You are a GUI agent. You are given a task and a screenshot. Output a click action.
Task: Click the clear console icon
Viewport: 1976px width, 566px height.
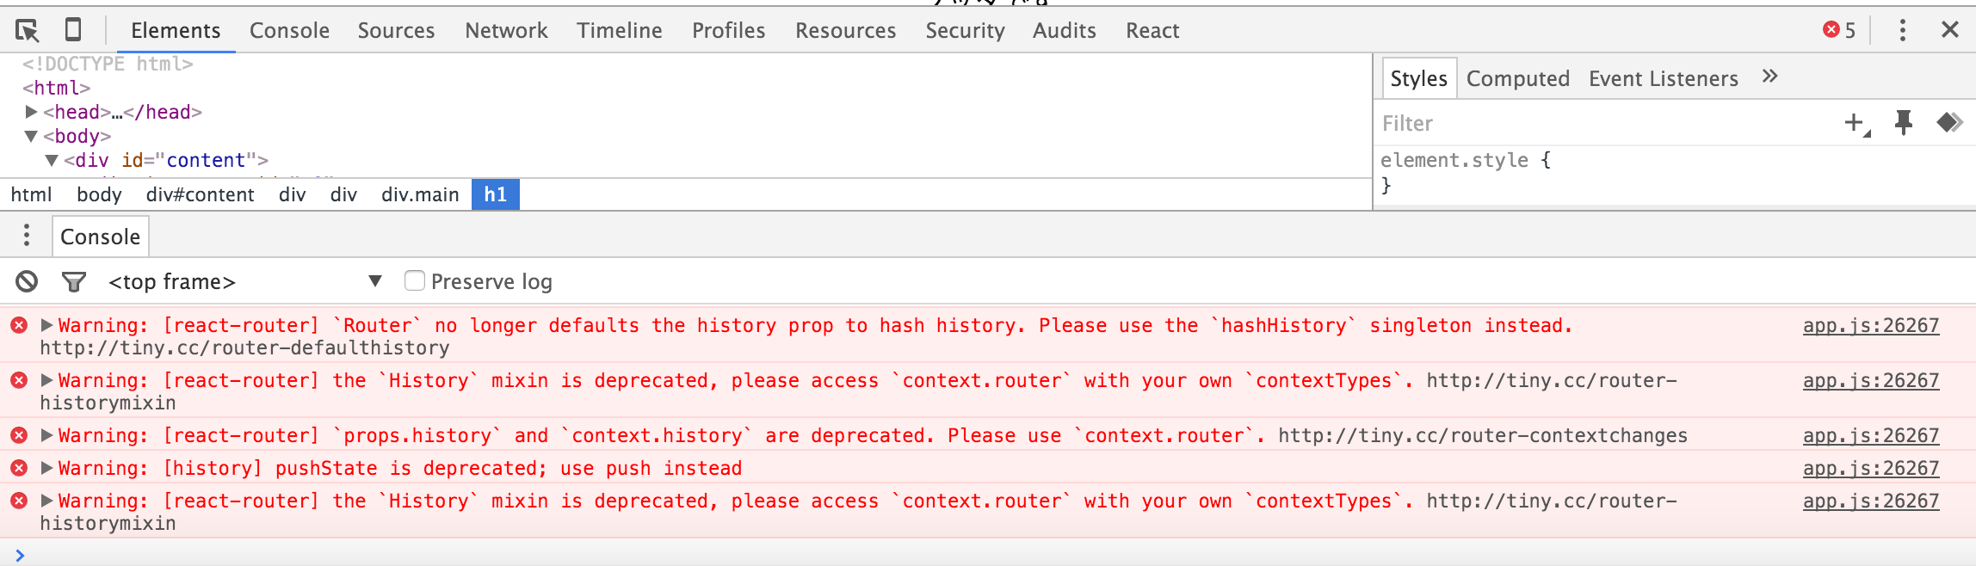coord(26,281)
